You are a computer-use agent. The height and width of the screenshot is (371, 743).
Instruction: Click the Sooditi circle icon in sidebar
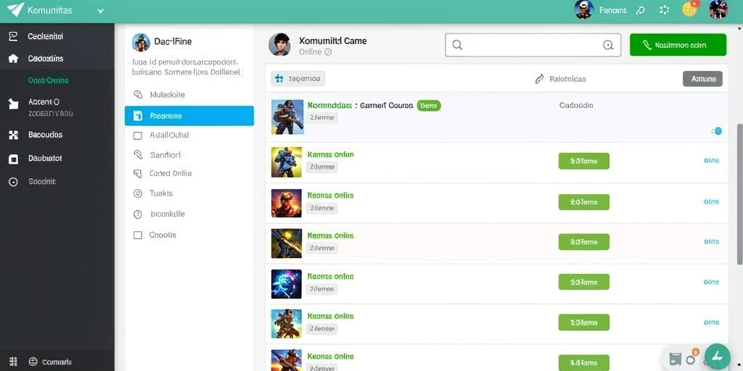click(x=13, y=182)
